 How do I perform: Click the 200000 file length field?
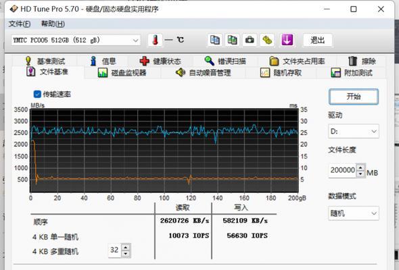tap(342, 170)
